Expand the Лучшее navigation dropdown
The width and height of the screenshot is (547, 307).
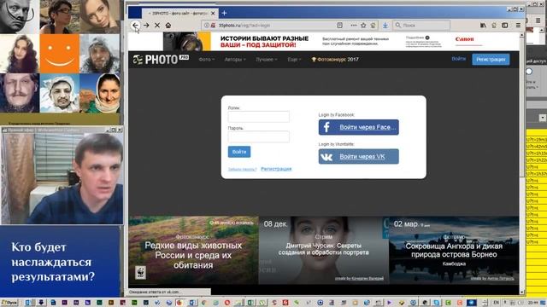[267, 60]
